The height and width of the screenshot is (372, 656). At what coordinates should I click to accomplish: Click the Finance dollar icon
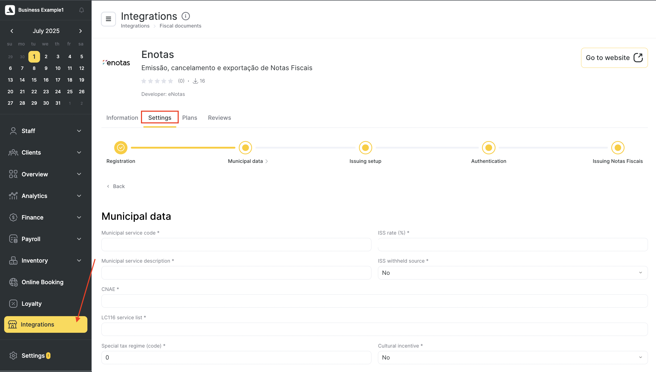click(13, 217)
